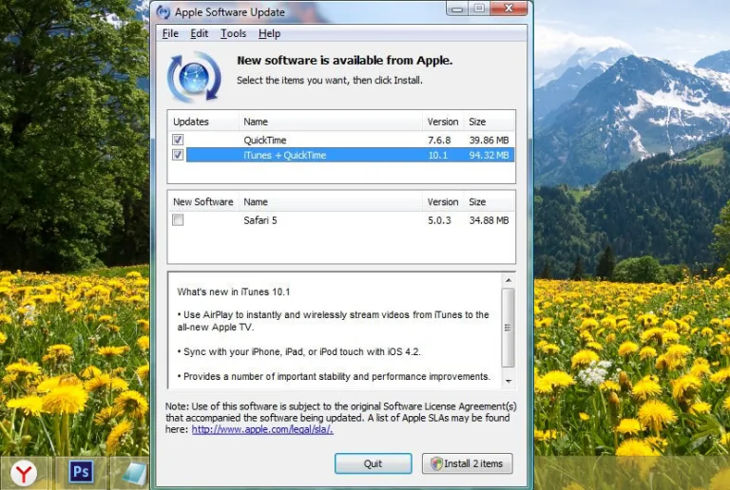Open the Help menu

click(x=269, y=33)
